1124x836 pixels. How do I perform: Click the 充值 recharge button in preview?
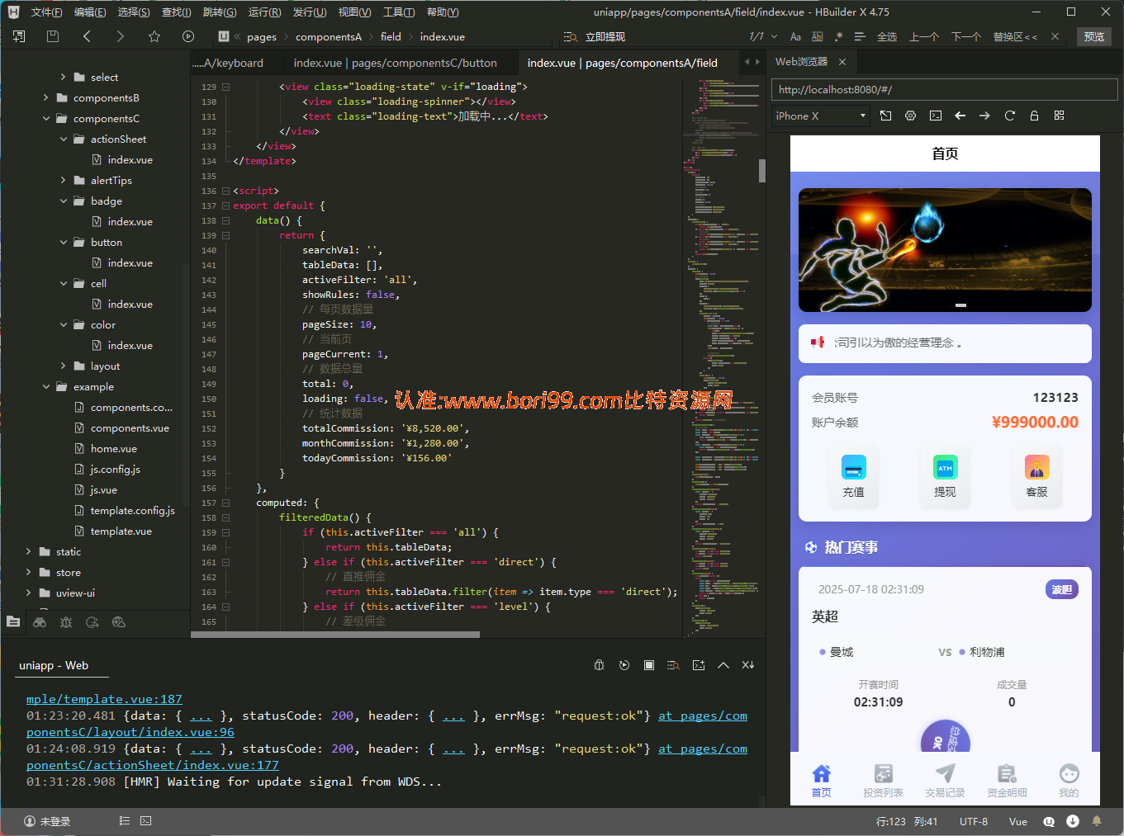853,476
